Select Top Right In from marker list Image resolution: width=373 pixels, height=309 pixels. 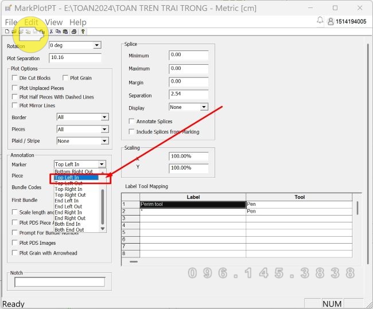click(68, 189)
